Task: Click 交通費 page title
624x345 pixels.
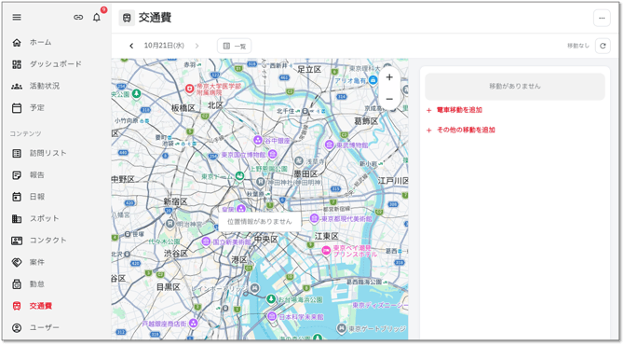Action: click(x=156, y=18)
